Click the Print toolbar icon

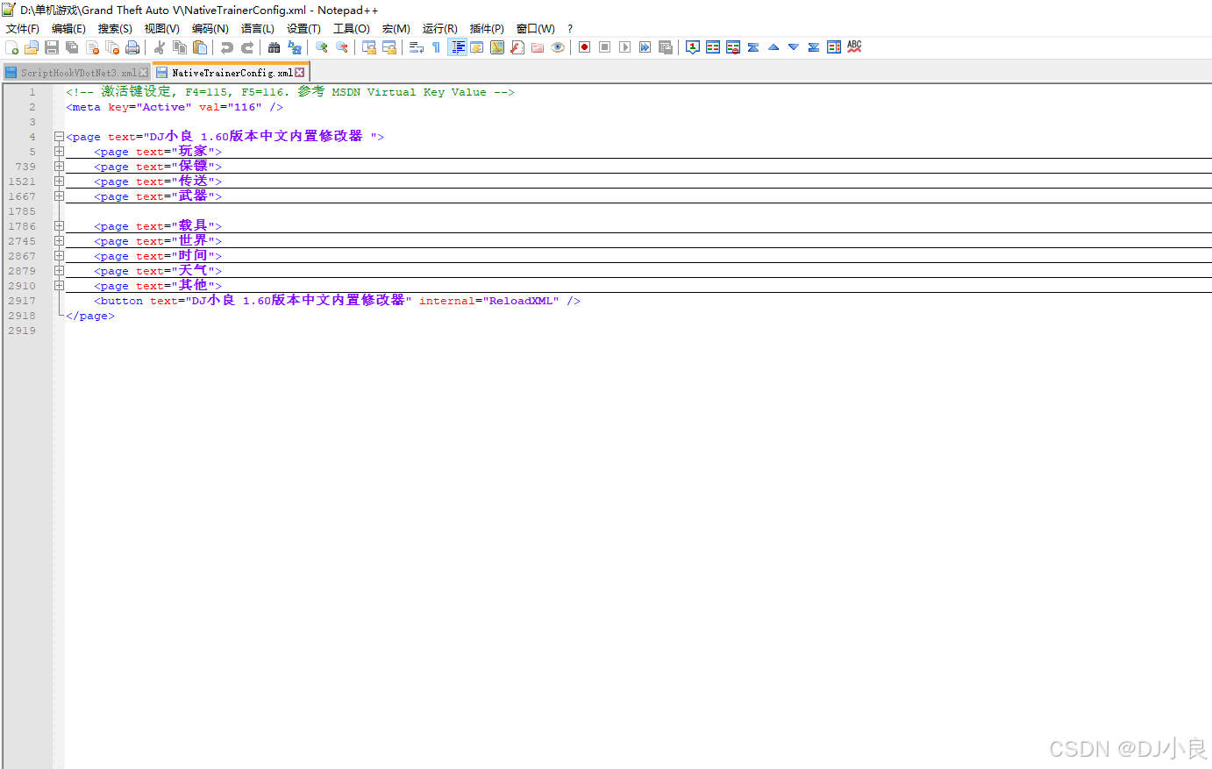pos(132,47)
